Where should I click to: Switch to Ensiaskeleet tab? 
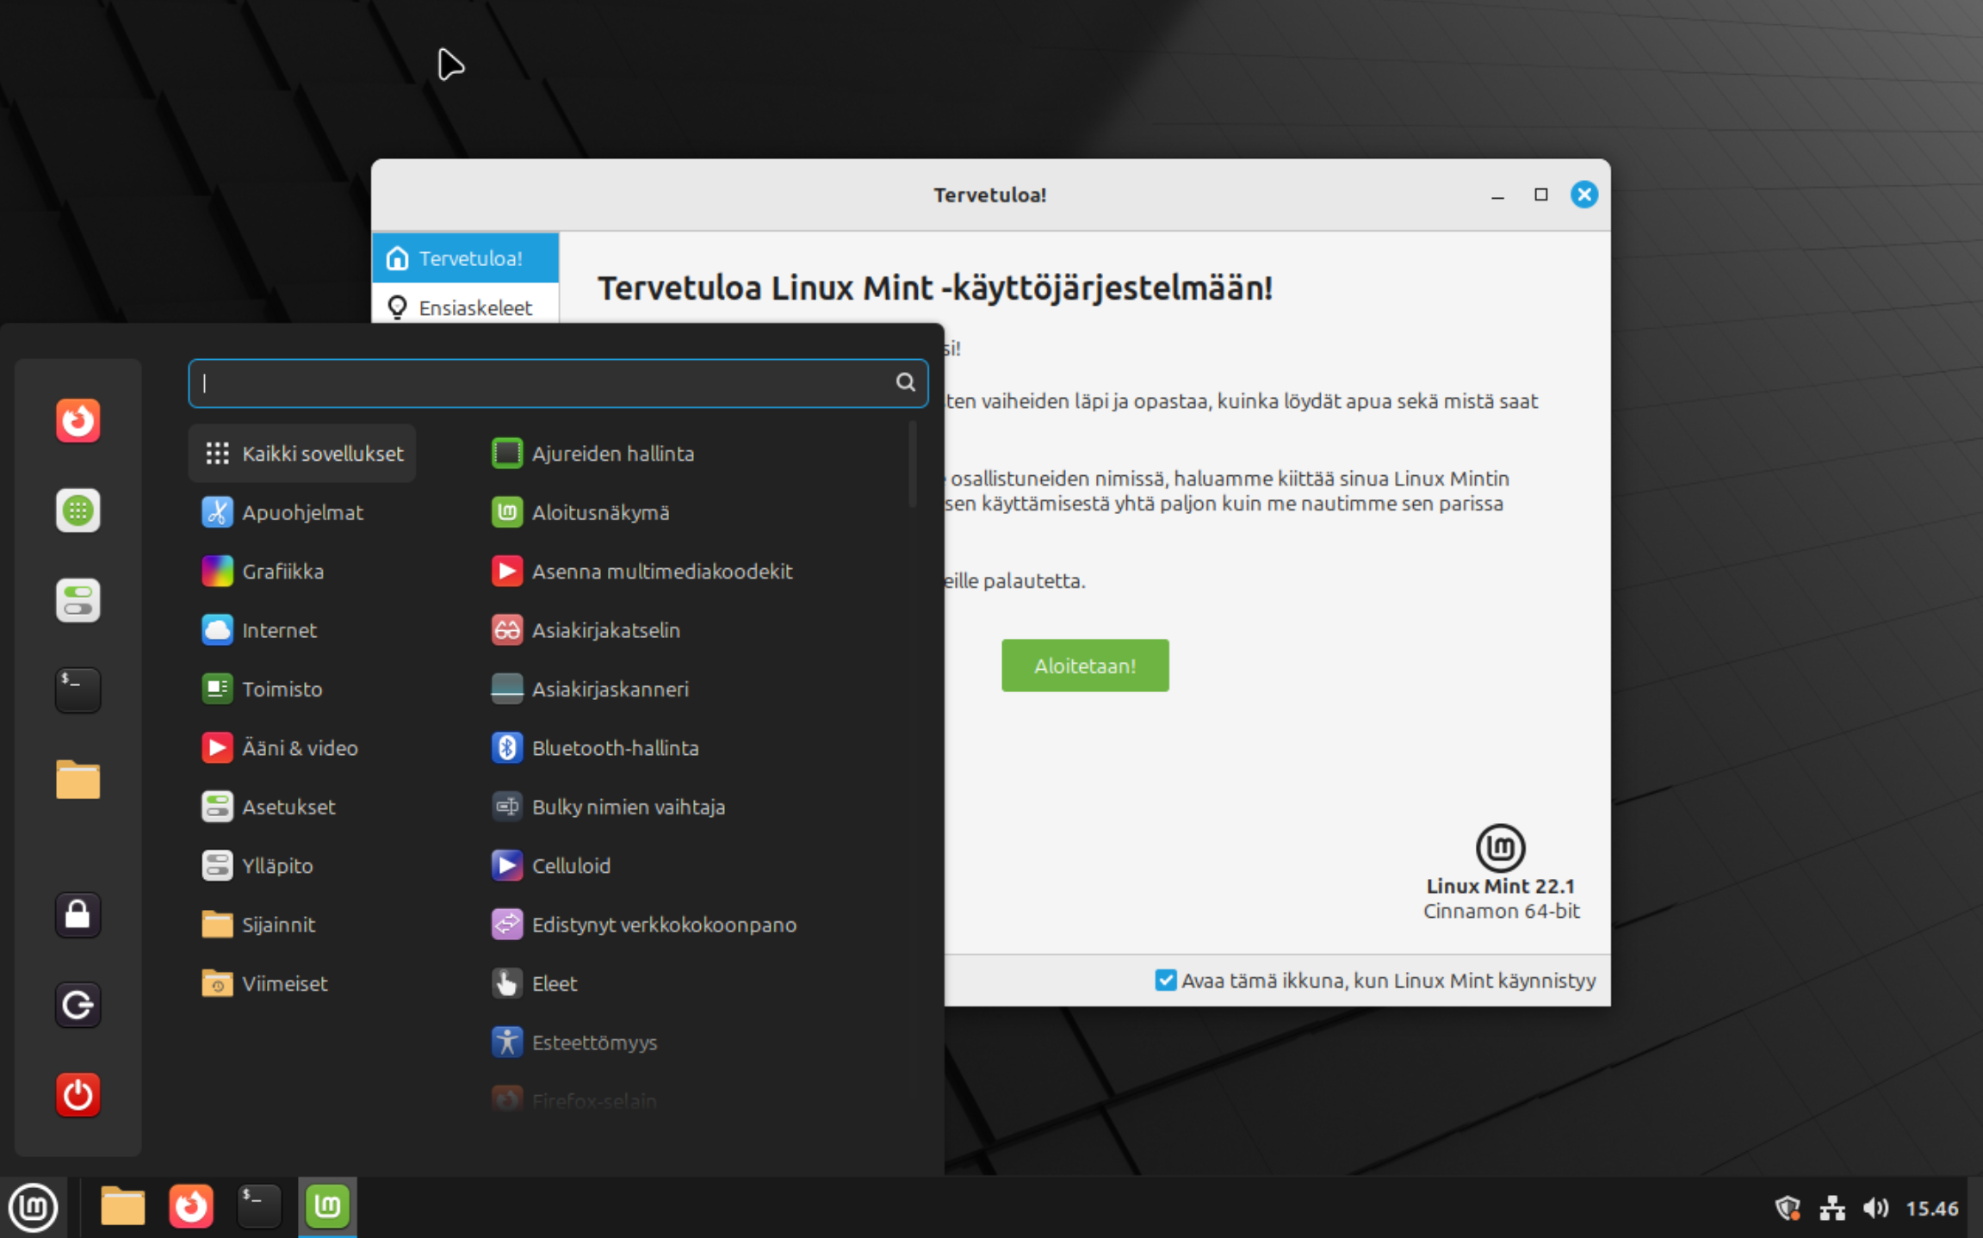465,307
